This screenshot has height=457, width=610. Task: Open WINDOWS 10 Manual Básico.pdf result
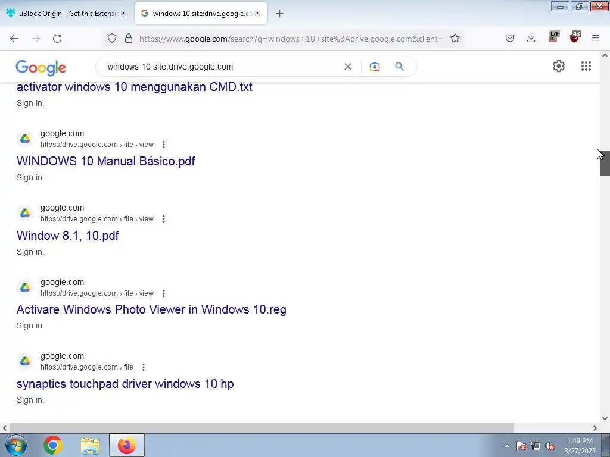click(106, 161)
